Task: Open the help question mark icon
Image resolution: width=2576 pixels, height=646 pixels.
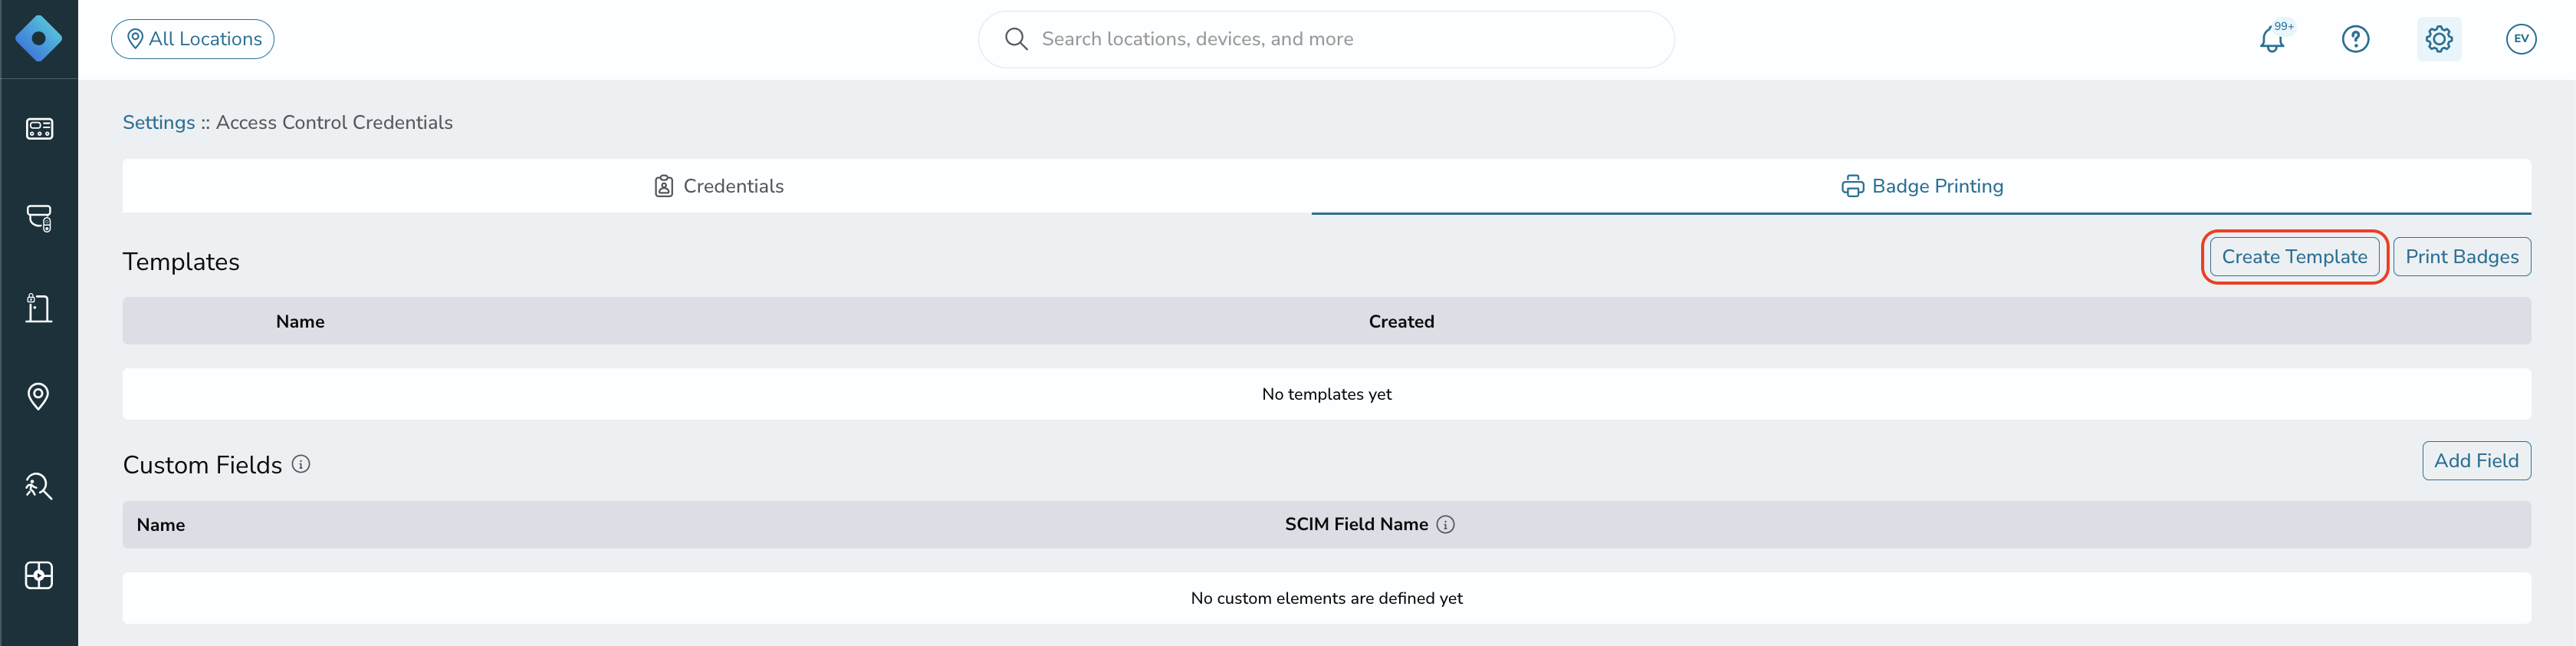Action: point(2356,39)
